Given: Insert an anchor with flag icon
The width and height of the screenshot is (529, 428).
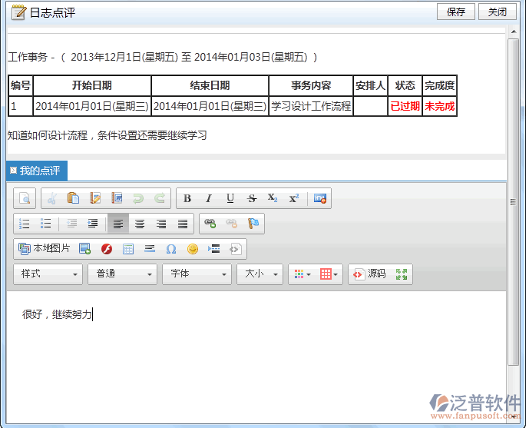Looking at the screenshot, I should (x=253, y=224).
